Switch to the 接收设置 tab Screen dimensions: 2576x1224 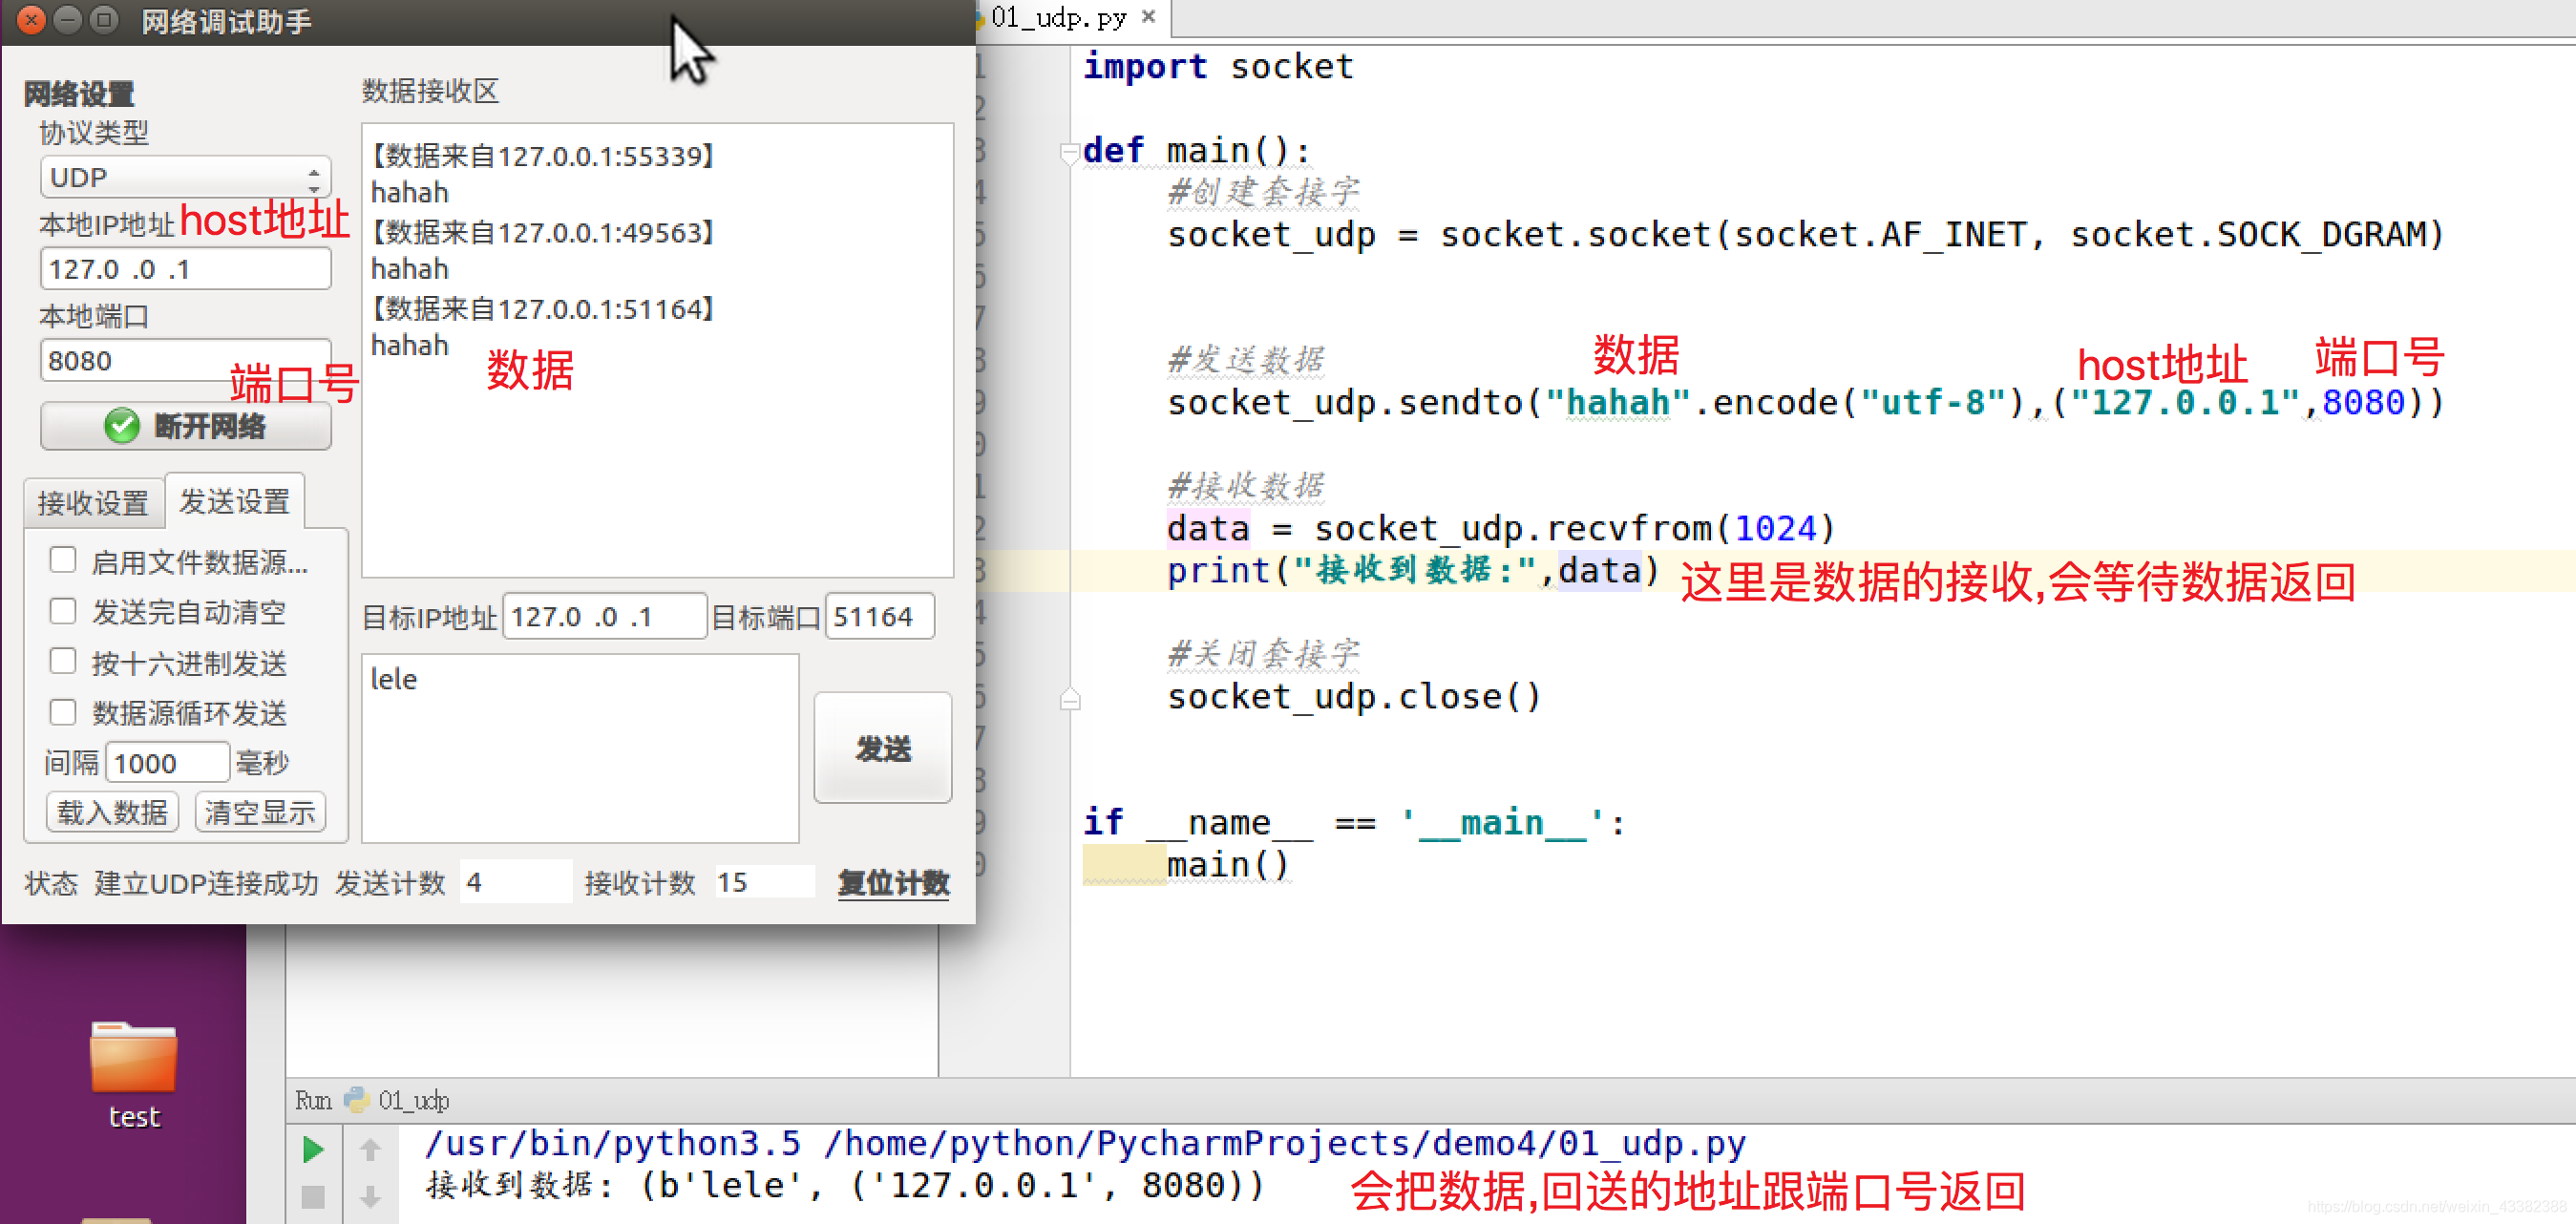pos(93,502)
